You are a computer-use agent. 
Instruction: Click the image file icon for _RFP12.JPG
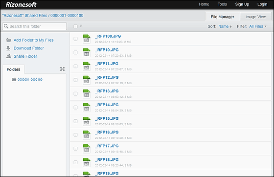tap(87, 80)
